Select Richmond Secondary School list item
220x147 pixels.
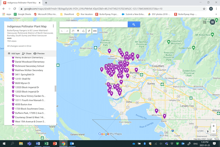[x=30, y=66]
